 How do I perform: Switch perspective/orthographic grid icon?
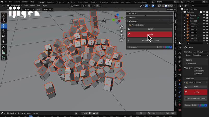pyautogui.click(x=121, y=40)
